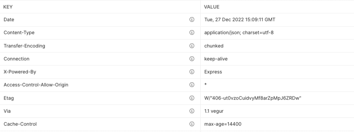Click the VALUE column header
The image size is (354, 132).
[212, 7]
